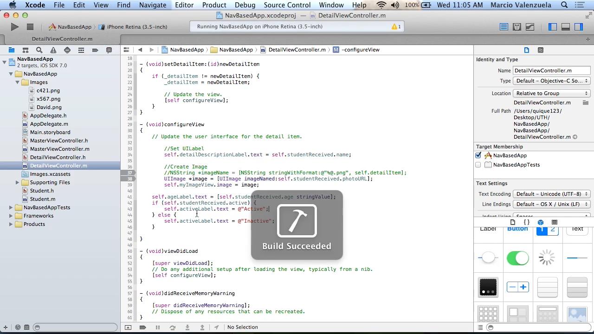Go forward in editor history
594x334 pixels.
151,50
